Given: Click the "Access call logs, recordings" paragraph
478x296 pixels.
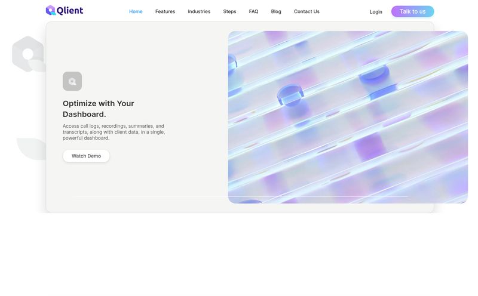Looking at the screenshot, I should 114,132.
